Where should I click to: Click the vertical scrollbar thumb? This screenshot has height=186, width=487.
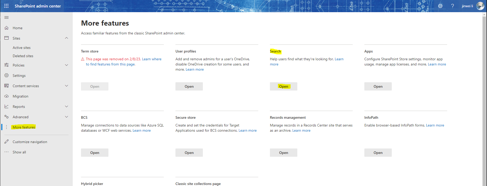click(484, 101)
